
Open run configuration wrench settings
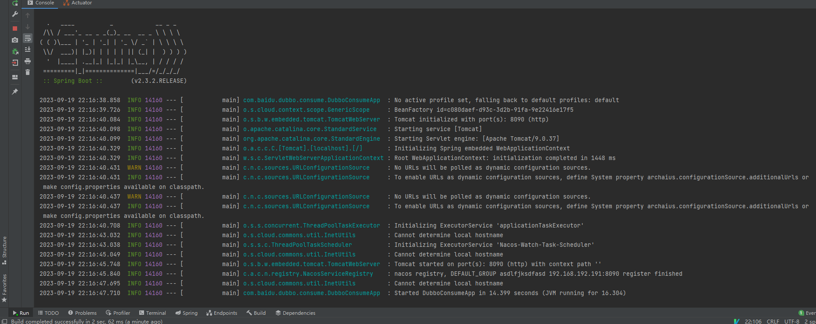click(x=15, y=14)
